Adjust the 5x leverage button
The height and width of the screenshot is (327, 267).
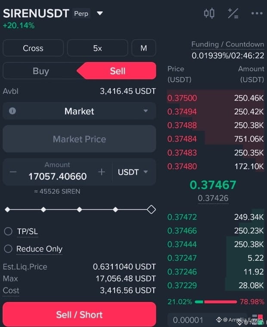tap(97, 48)
